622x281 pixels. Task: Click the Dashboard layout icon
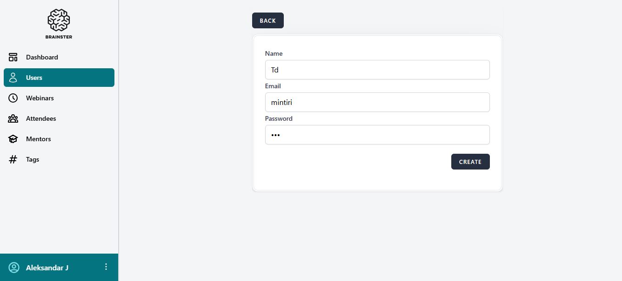coord(13,57)
